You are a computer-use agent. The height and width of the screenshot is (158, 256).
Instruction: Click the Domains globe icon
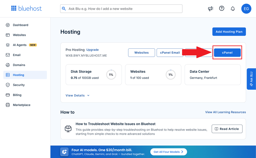coord(8,65)
